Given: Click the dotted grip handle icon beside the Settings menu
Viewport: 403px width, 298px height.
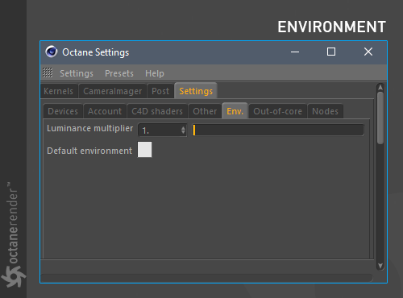Looking at the screenshot, I should [x=48, y=72].
